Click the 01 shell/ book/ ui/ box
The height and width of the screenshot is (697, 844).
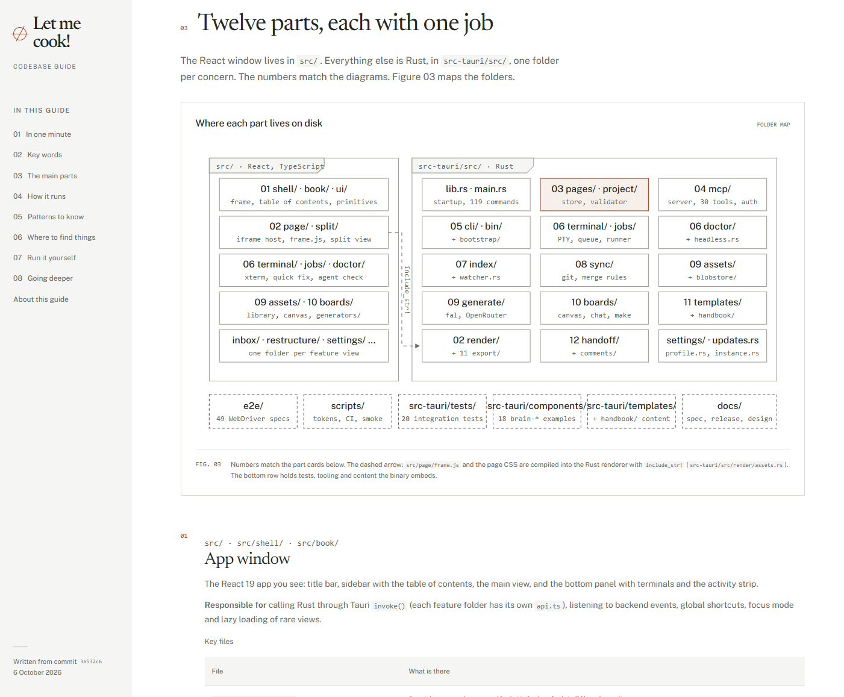304,195
